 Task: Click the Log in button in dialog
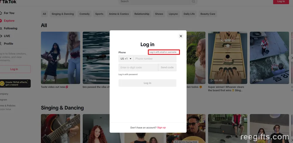tap(147, 83)
